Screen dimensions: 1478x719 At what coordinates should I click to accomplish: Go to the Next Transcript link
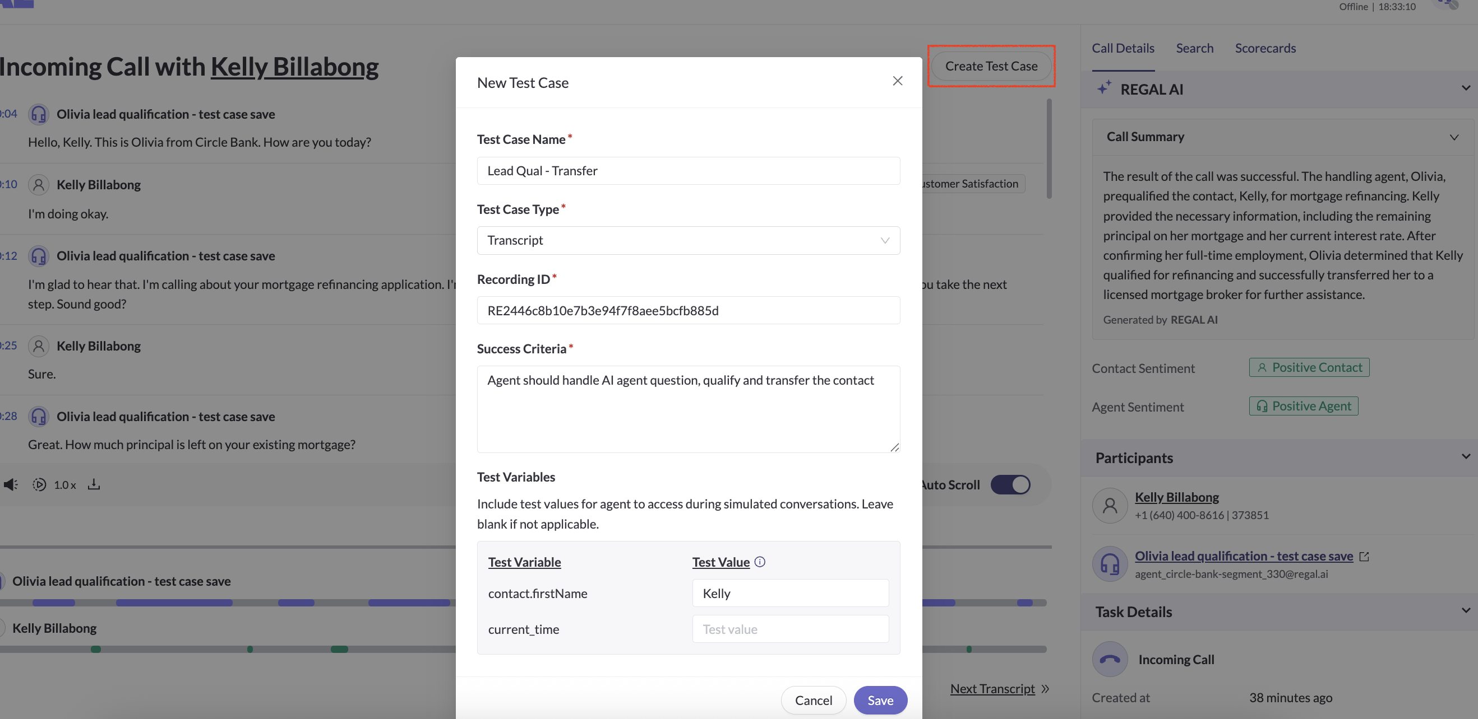point(992,689)
